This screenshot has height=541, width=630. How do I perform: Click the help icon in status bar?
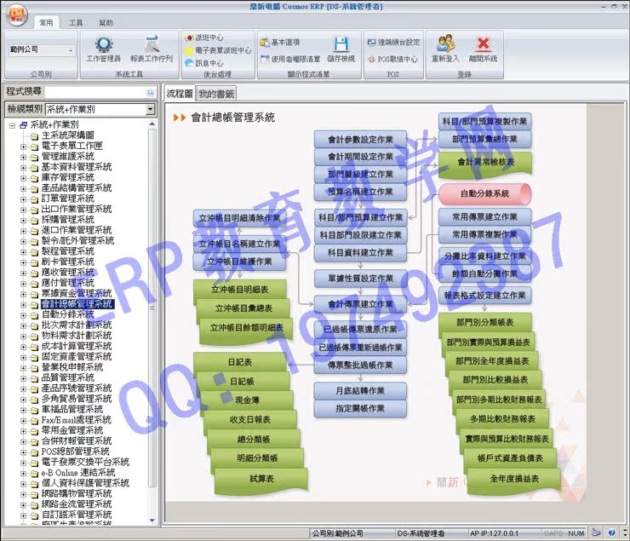[611, 533]
